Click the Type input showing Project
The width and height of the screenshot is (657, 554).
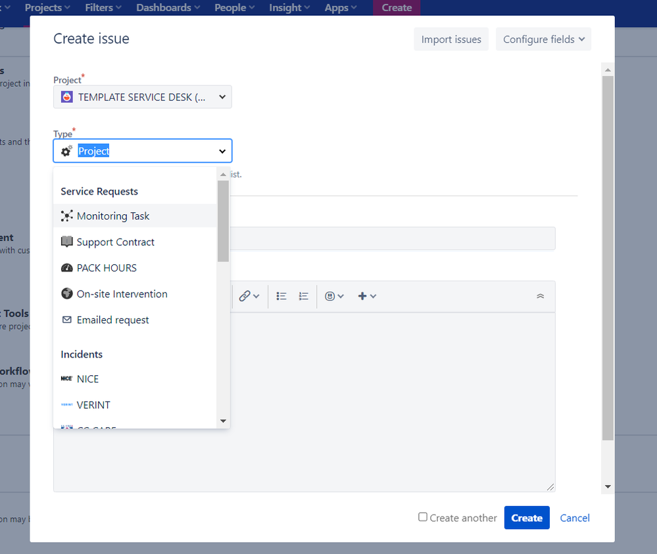click(143, 150)
